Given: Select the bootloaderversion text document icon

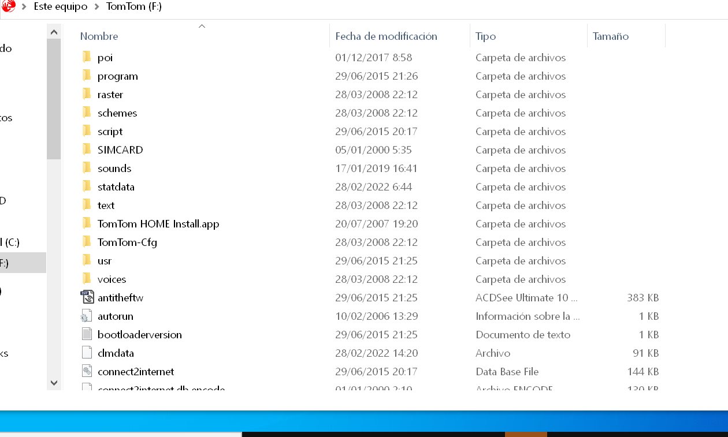Looking at the screenshot, I should point(87,334).
